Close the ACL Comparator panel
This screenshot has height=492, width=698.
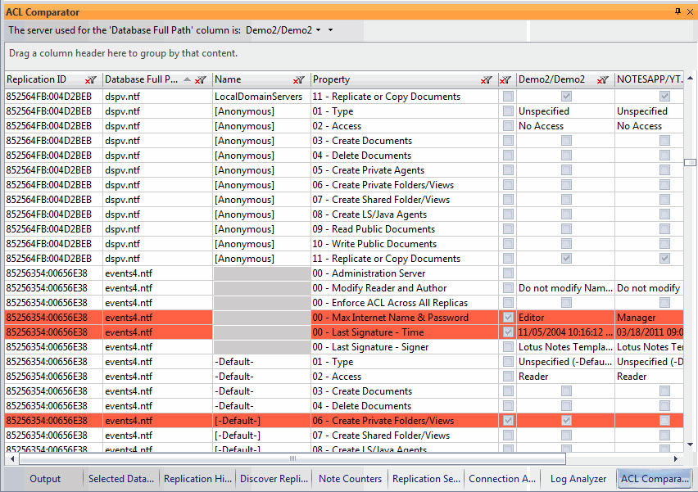click(x=690, y=11)
